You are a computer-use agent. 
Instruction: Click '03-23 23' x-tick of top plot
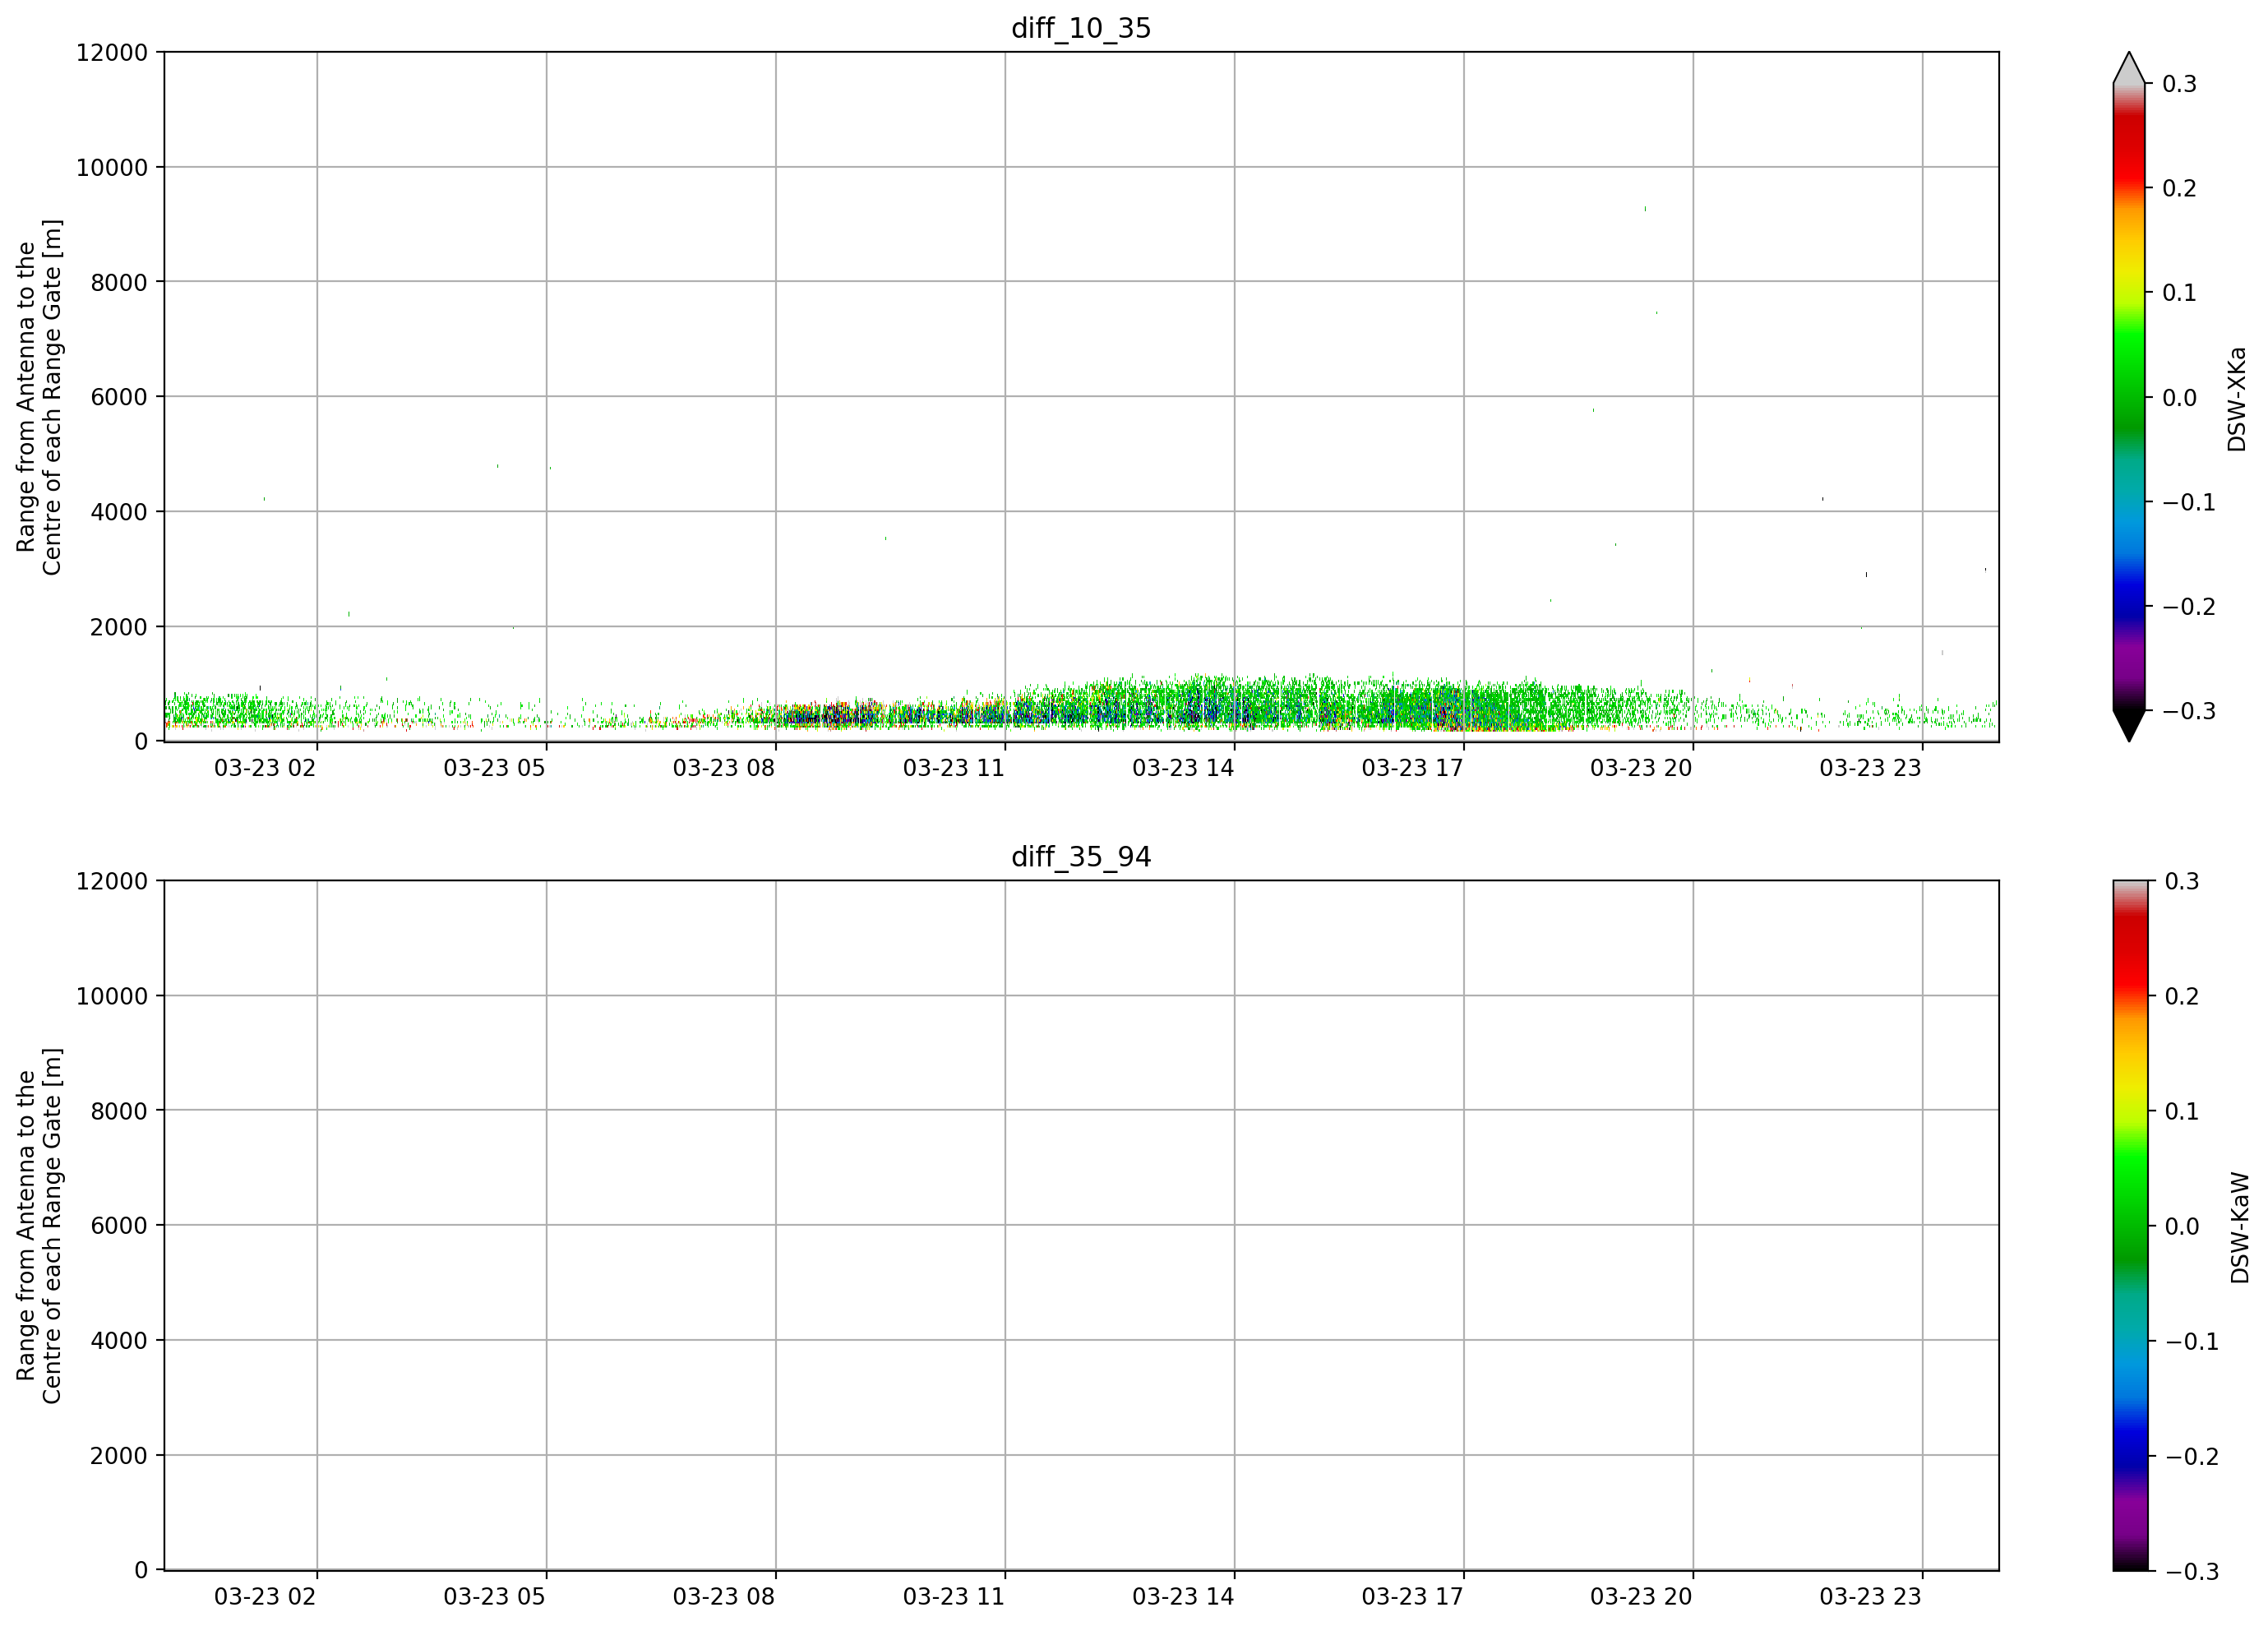tap(1870, 768)
